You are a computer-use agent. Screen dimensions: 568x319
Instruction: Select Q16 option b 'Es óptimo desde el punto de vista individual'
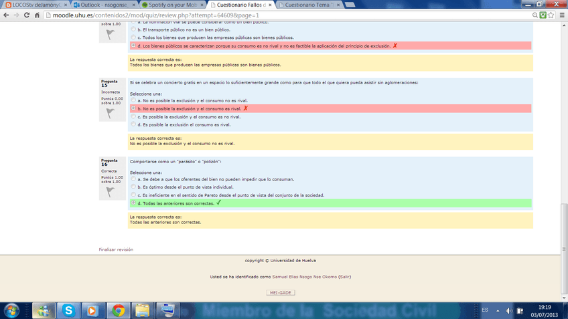(x=133, y=187)
